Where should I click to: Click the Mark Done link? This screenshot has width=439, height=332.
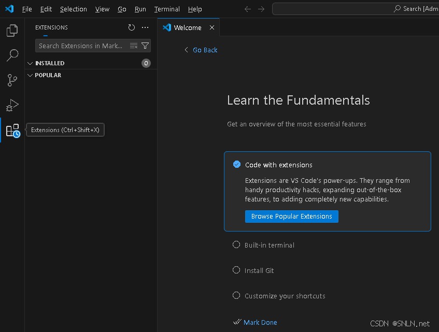260,322
